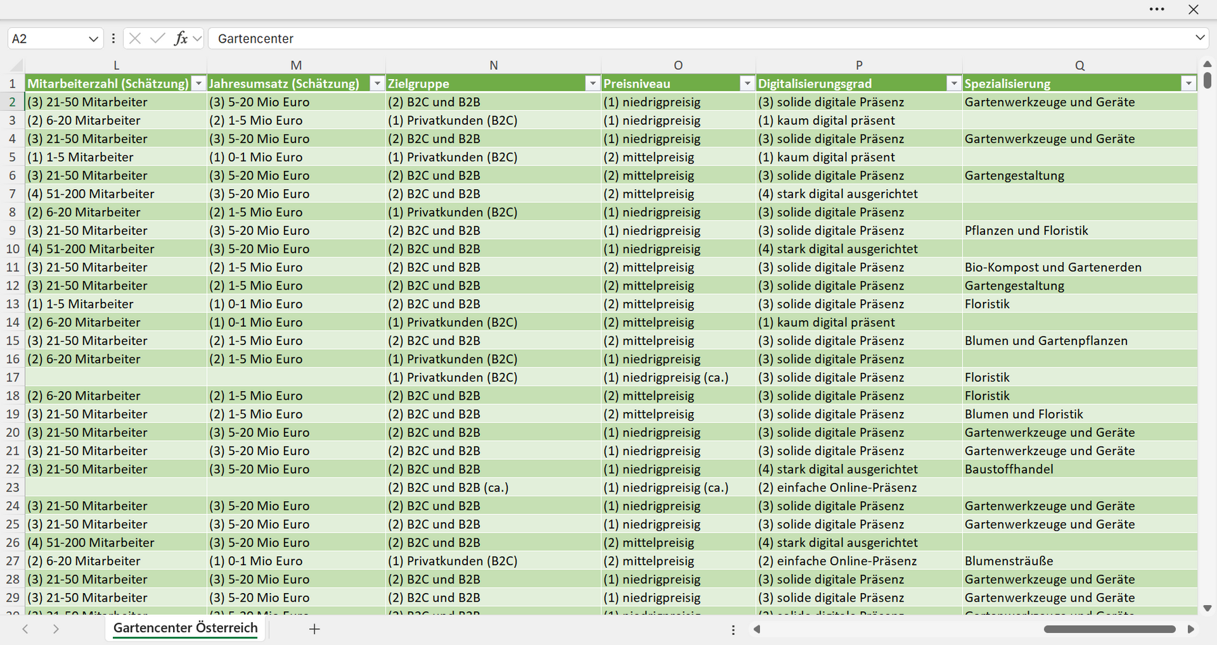The height and width of the screenshot is (645, 1217).
Task: Confirm entry with the checkmark icon
Action: click(x=158, y=38)
